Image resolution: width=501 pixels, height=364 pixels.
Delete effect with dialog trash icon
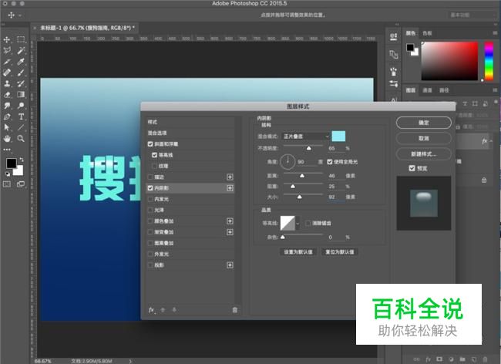[235, 310]
